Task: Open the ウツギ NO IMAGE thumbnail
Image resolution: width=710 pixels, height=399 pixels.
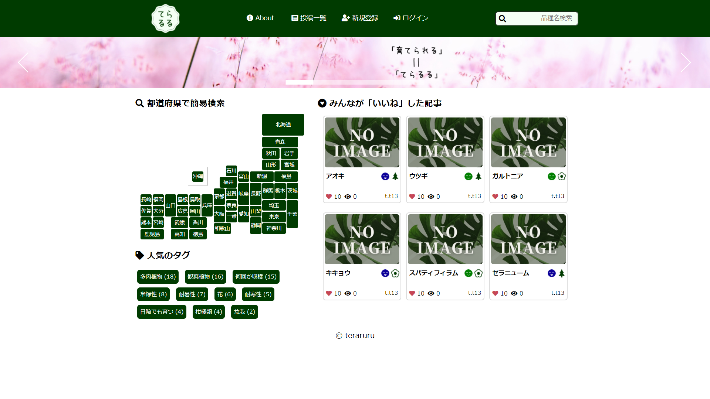Action: [445, 143]
